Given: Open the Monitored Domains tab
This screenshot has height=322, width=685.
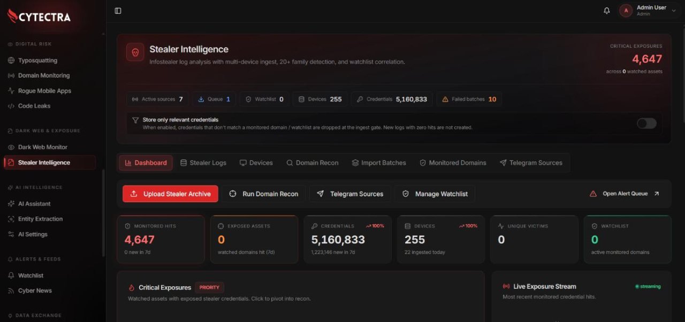Looking at the screenshot, I should pos(453,163).
